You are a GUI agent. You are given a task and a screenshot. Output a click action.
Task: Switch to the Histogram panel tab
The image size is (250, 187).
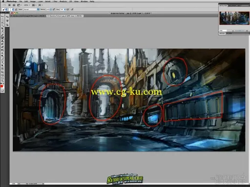point(232,6)
